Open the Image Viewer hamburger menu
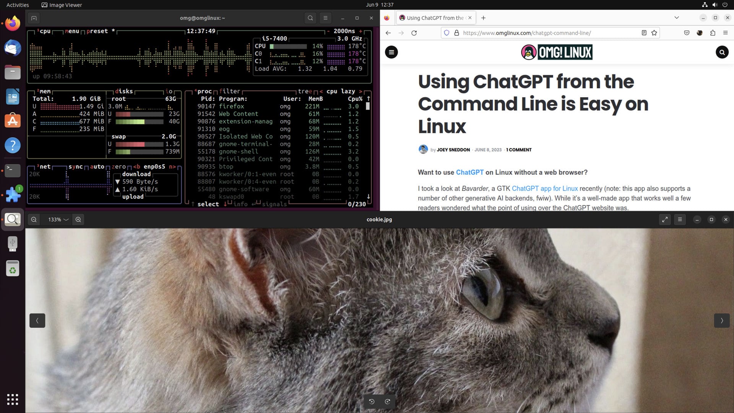This screenshot has width=734, height=413. pyautogui.click(x=680, y=220)
